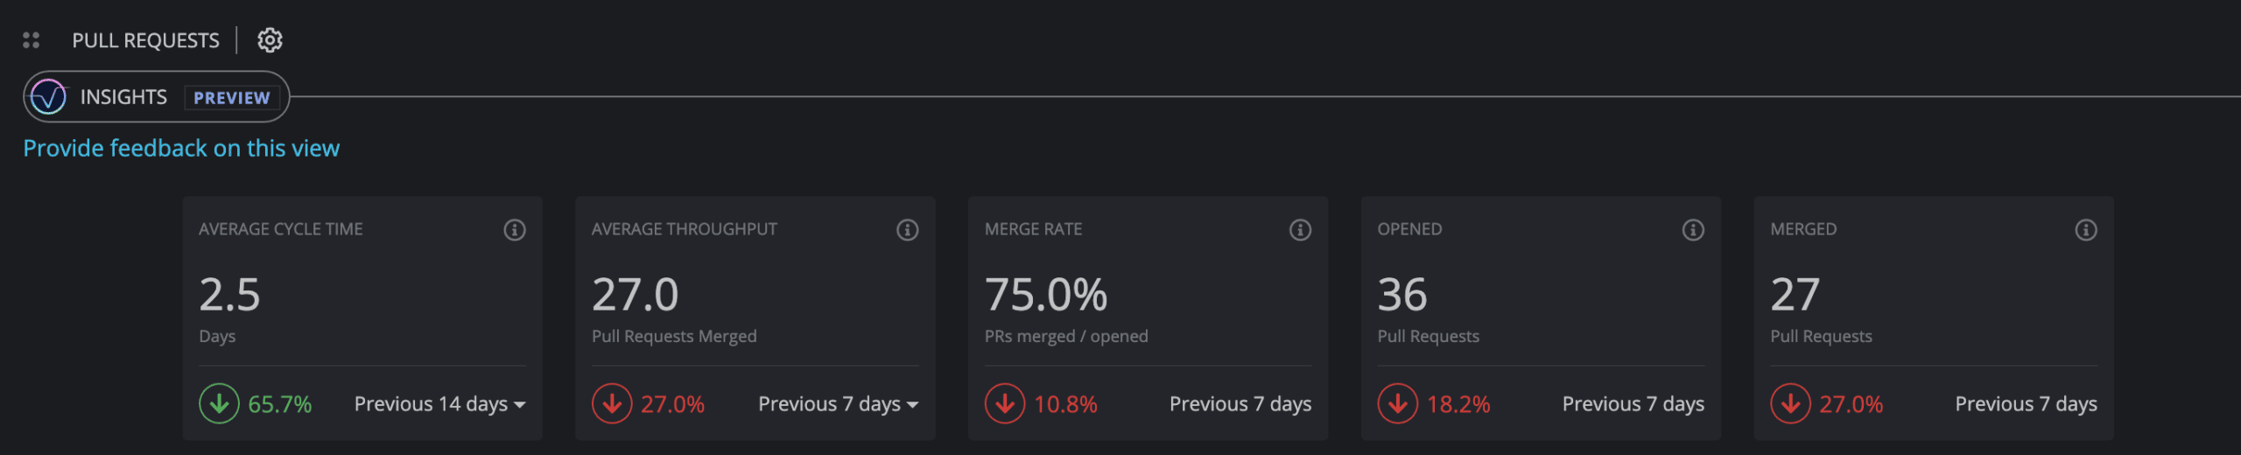Open Opened card info icon

tap(1694, 229)
